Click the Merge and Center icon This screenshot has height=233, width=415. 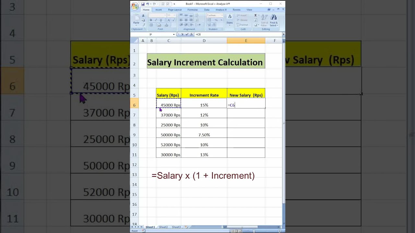(196, 20)
